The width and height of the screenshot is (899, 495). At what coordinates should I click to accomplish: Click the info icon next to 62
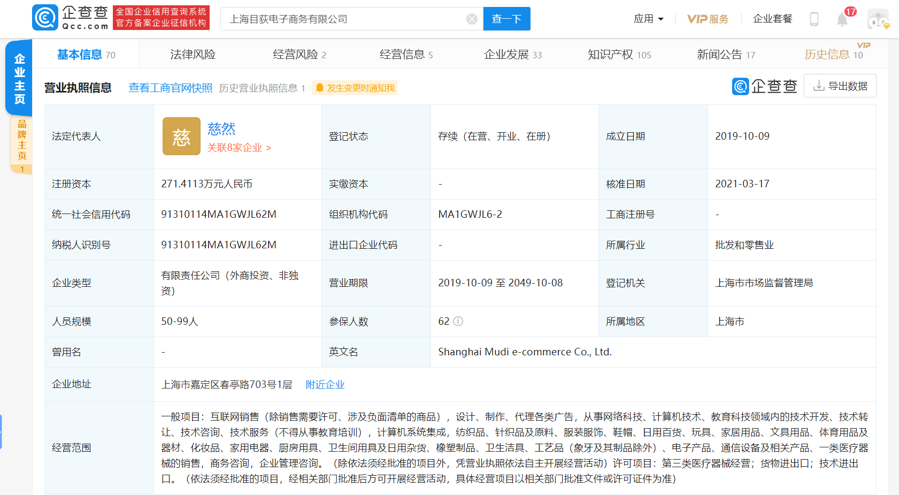click(458, 321)
